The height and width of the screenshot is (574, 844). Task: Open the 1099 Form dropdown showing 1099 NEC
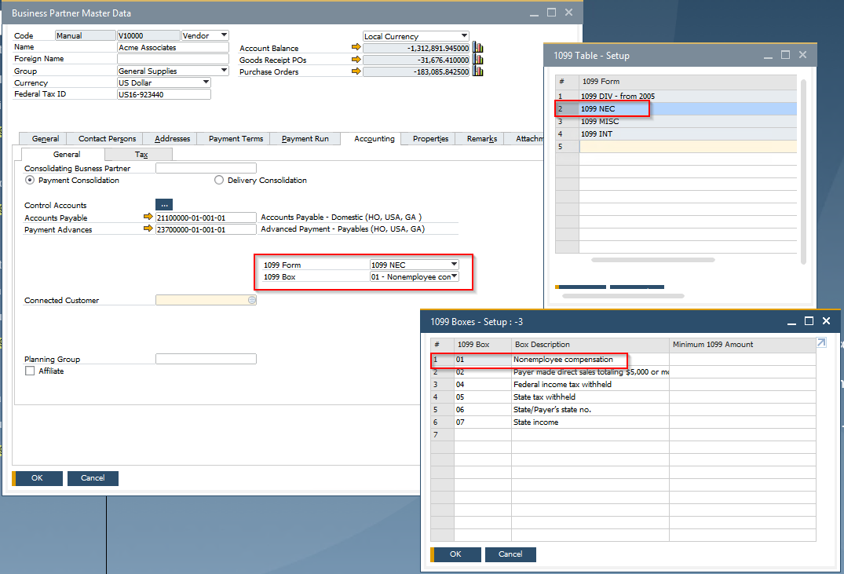pyautogui.click(x=452, y=264)
